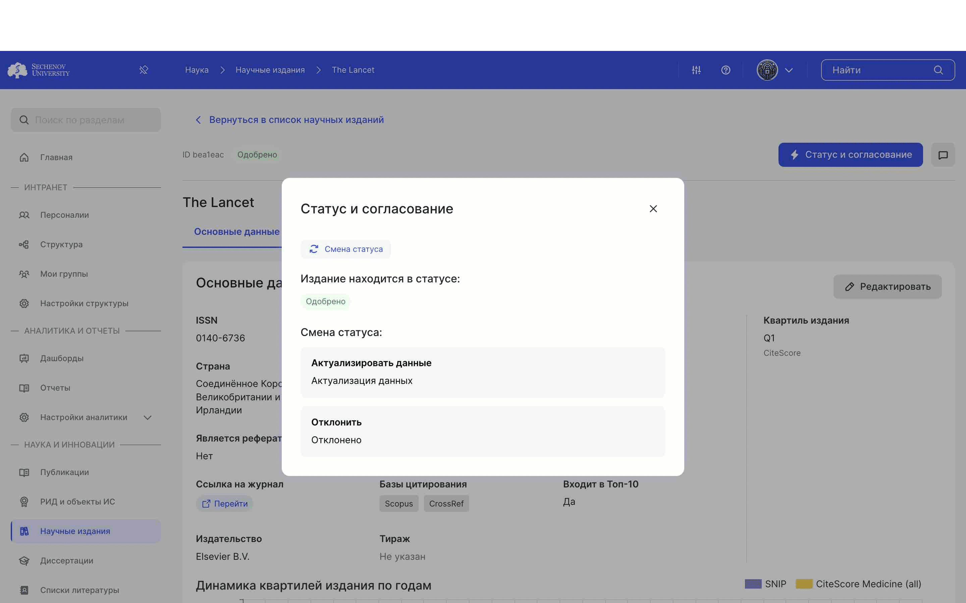Click the Статус и согласование button

coord(850,155)
